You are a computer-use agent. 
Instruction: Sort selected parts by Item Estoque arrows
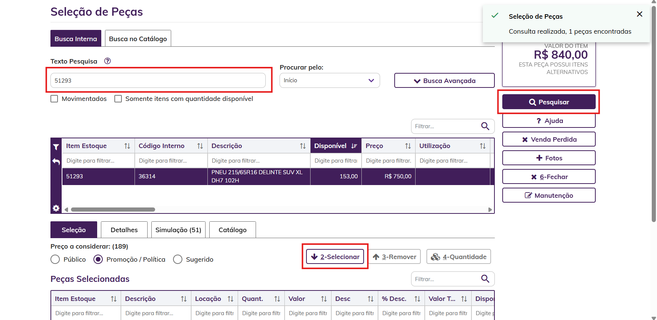(114, 299)
